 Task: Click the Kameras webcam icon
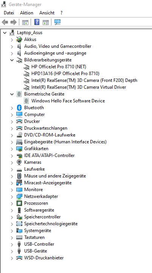(x=19, y=162)
